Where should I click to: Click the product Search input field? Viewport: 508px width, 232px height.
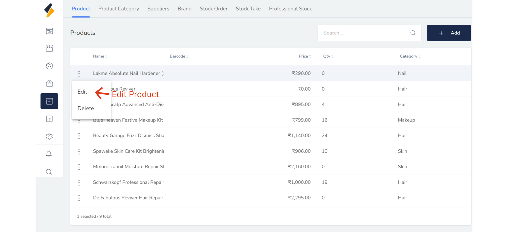pos(365,33)
